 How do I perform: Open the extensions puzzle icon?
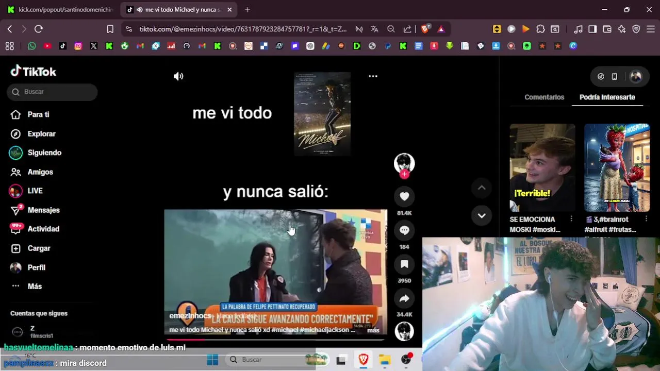point(540,29)
